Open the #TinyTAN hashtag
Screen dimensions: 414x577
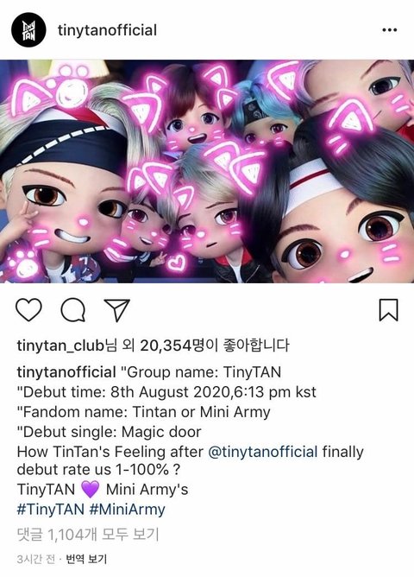[51, 510]
